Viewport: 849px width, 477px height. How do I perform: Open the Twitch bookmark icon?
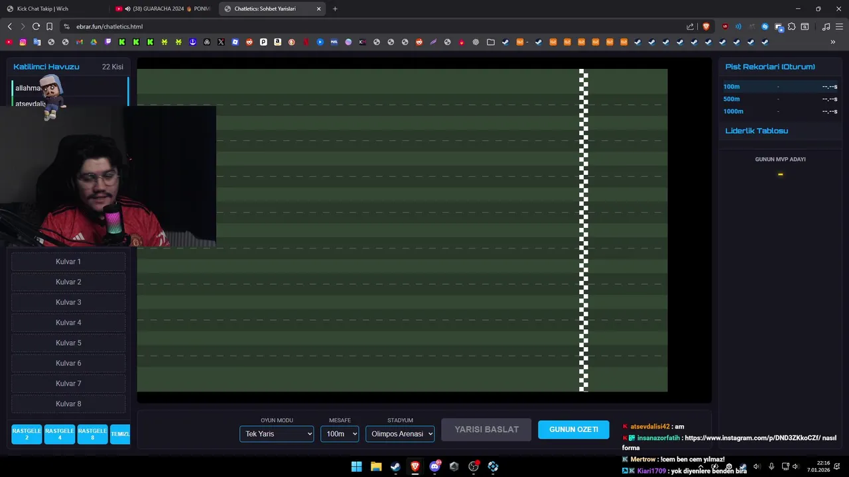coord(107,42)
